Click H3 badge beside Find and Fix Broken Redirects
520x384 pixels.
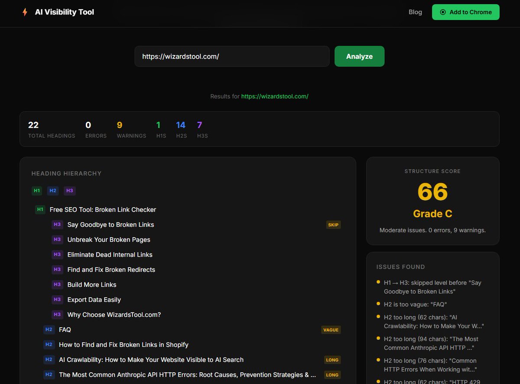coord(57,270)
